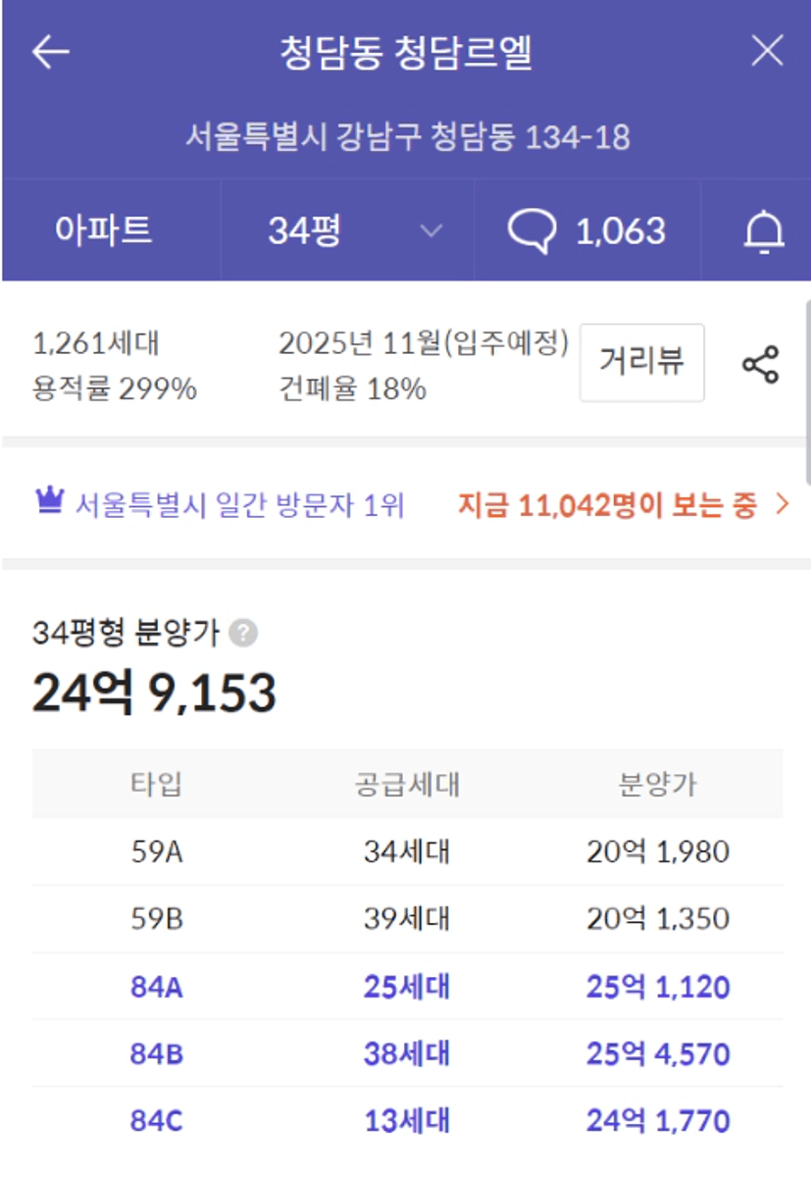
Task: Tap the purple crown ranking icon
Action: pyautogui.click(x=49, y=503)
